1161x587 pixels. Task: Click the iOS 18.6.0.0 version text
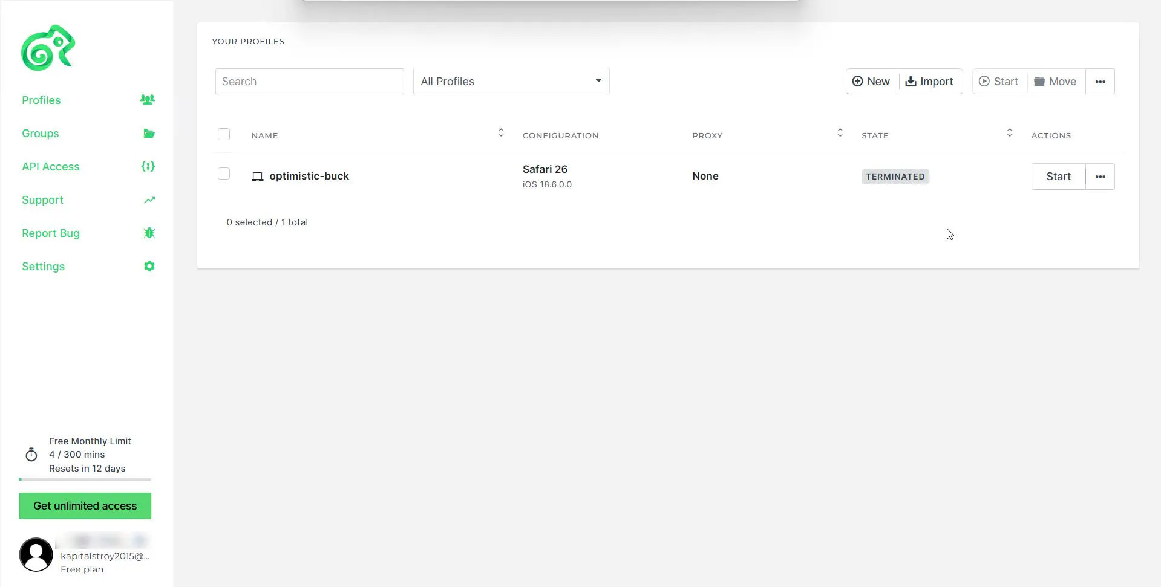tap(547, 184)
